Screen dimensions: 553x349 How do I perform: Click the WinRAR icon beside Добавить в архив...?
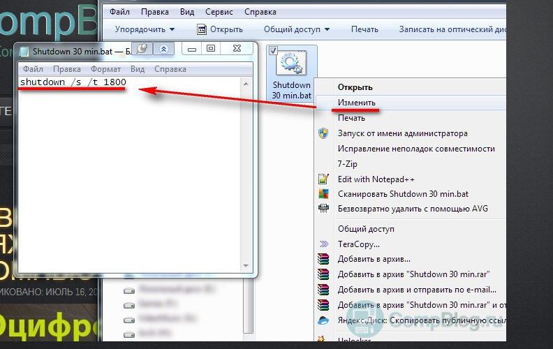(x=323, y=259)
